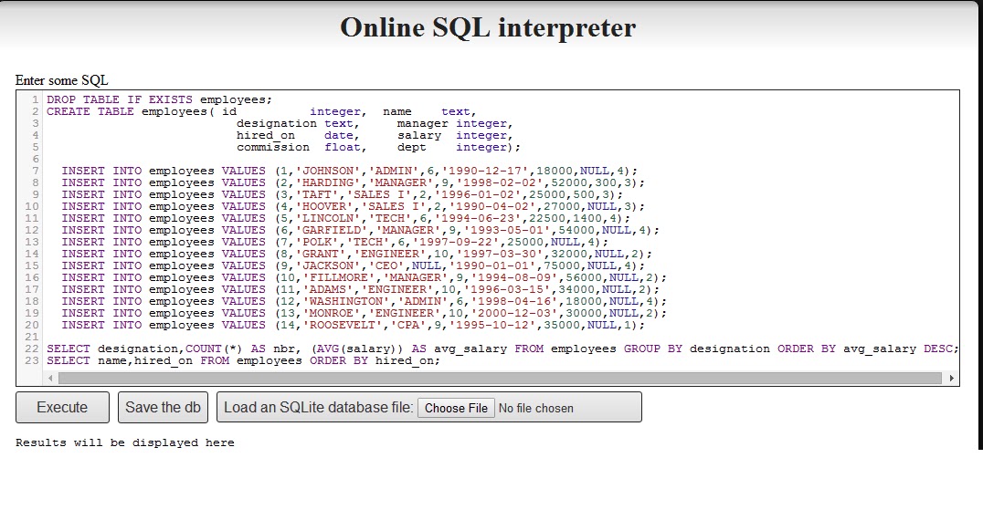Viewport: 983px width, 510px height.
Task: Click 'Results will be displayed here' text
Action: 125,442
